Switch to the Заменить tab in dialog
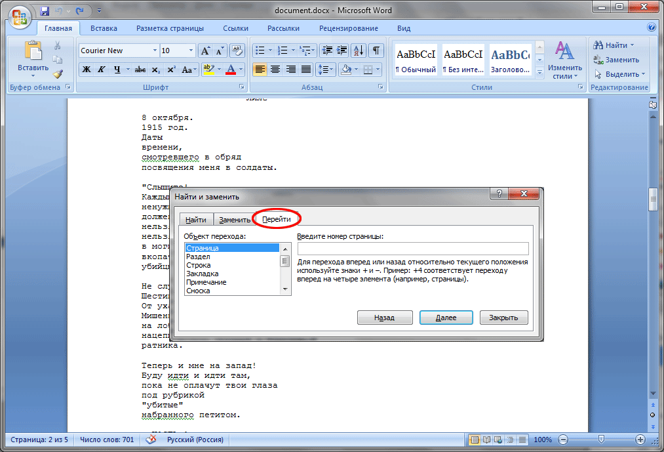The height and width of the screenshot is (452, 664). 234,220
